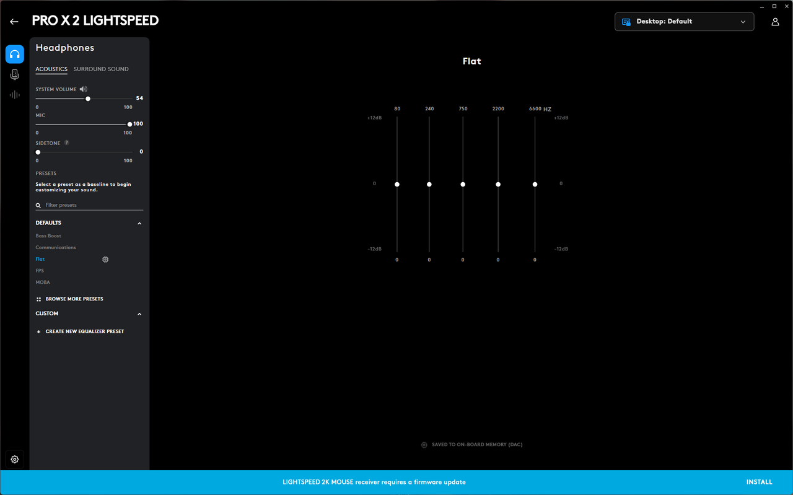Collapse the Defaults presets section

pyautogui.click(x=139, y=223)
